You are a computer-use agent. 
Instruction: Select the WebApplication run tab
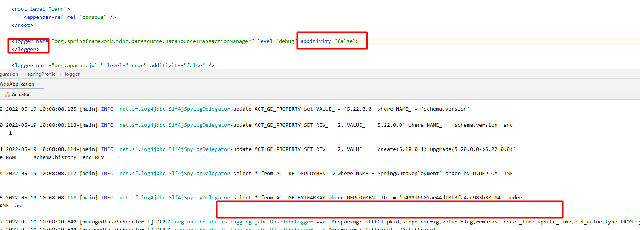click(x=17, y=84)
